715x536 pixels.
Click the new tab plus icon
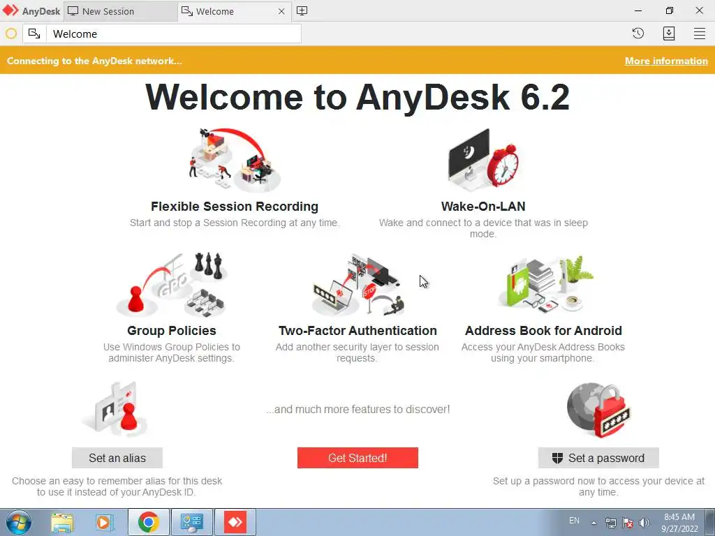pyautogui.click(x=302, y=11)
